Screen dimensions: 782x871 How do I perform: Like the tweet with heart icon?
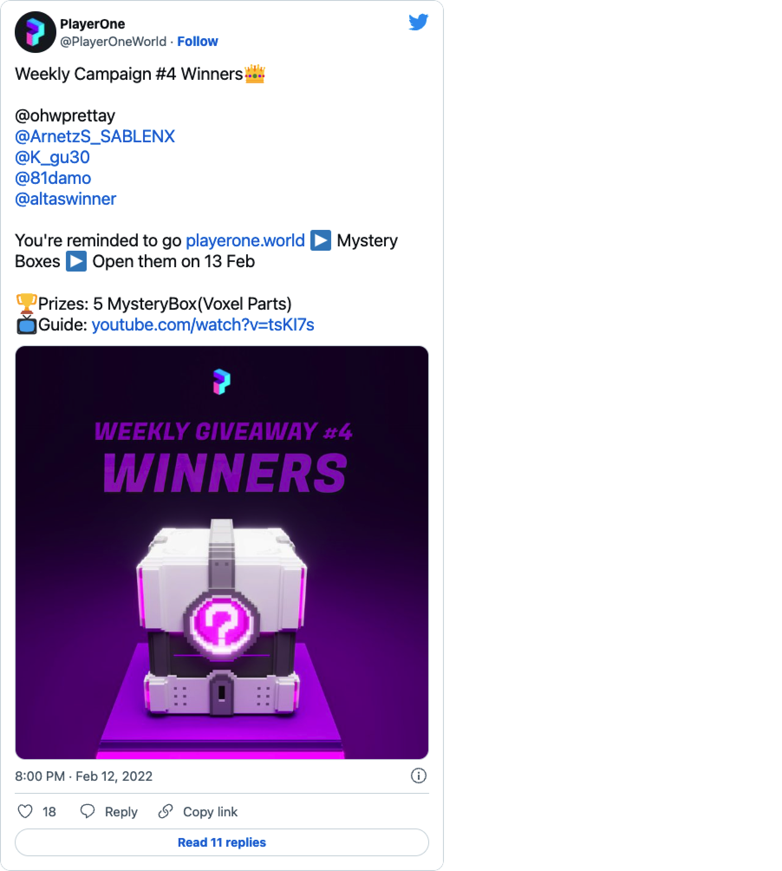tap(25, 812)
